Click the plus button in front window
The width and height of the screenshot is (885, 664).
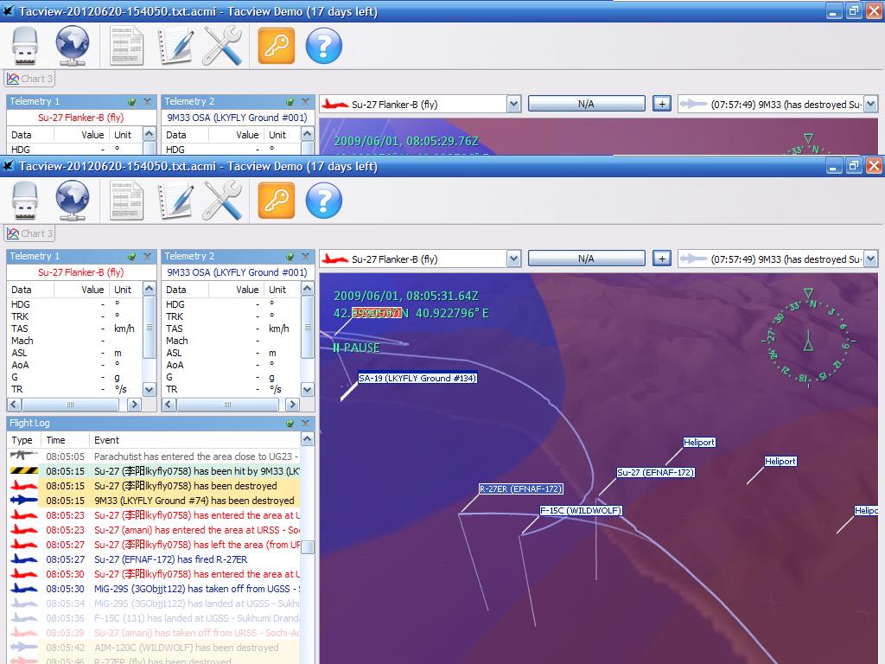coord(662,259)
